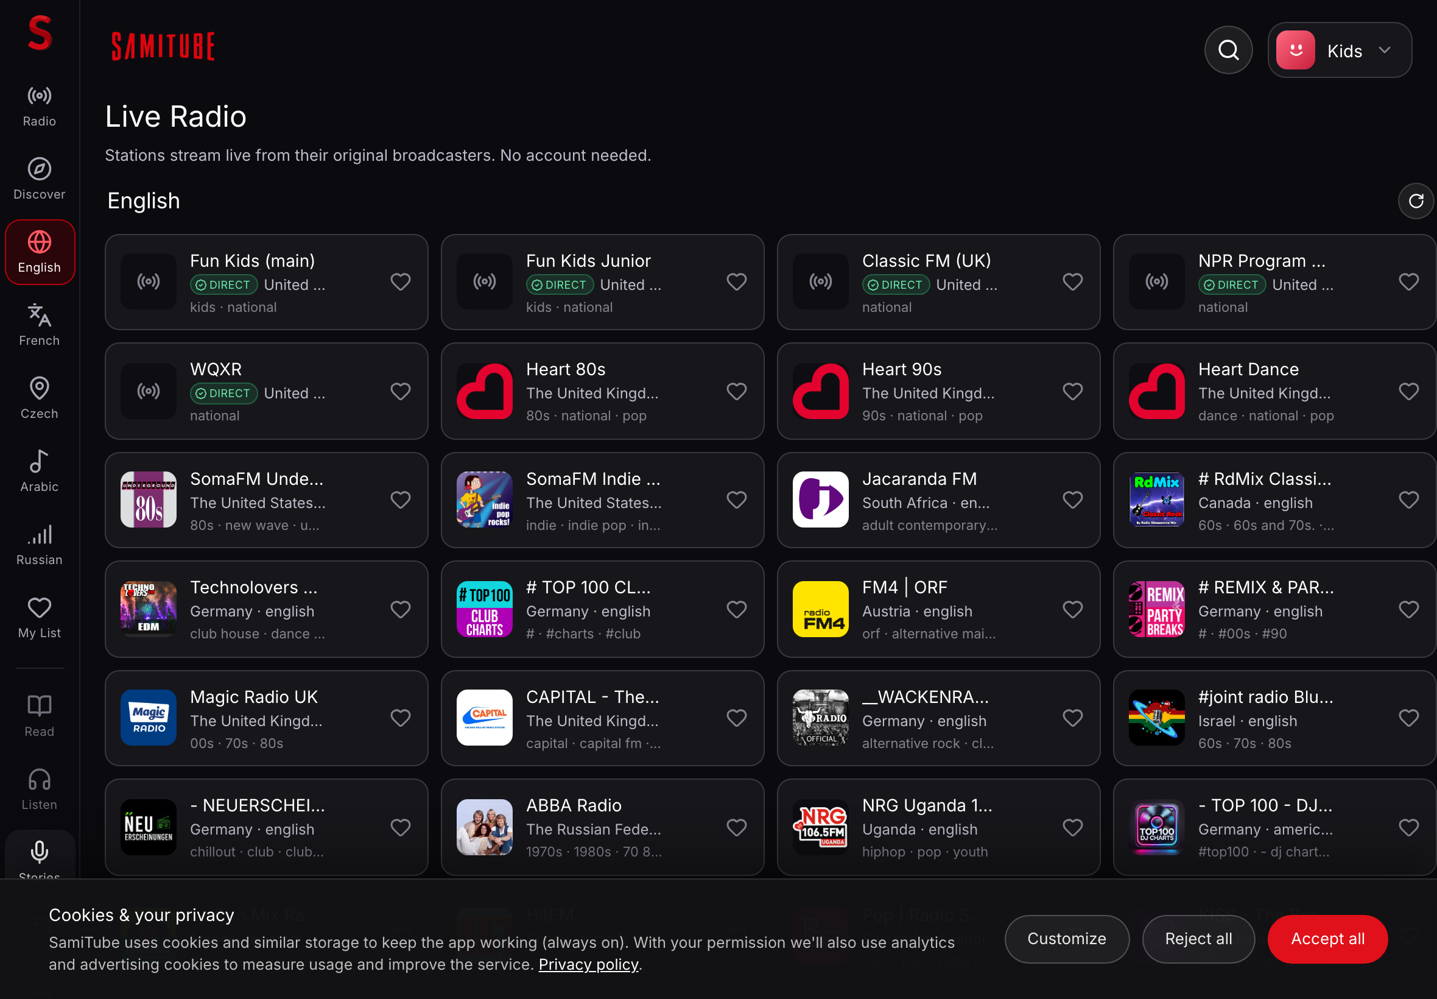This screenshot has height=999, width=1437.
Task: Click NRG Uganda 106.5FM logo
Action: click(820, 827)
